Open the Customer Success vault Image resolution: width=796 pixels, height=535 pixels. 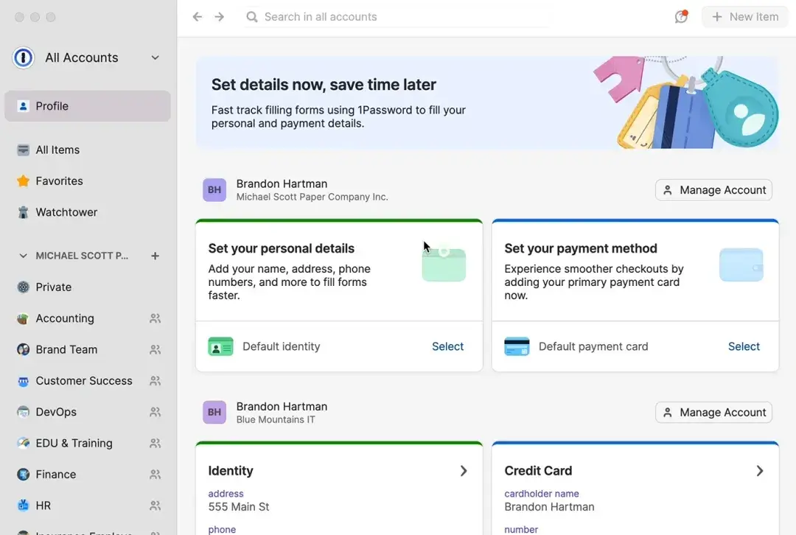click(87, 381)
